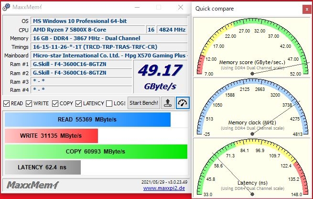Enable the LOG! checkbox
The image size is (313, 199).
pos(109,103)
